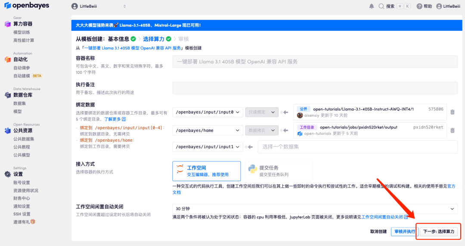This screenshot has height=246, width=465.
Task: Open the 官方文档 link
Action: click(x=451, y=186)
